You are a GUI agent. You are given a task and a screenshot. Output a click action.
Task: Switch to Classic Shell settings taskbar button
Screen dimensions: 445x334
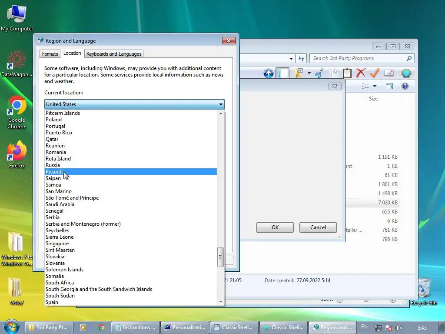pyautogui.click(x=283, y=327)
